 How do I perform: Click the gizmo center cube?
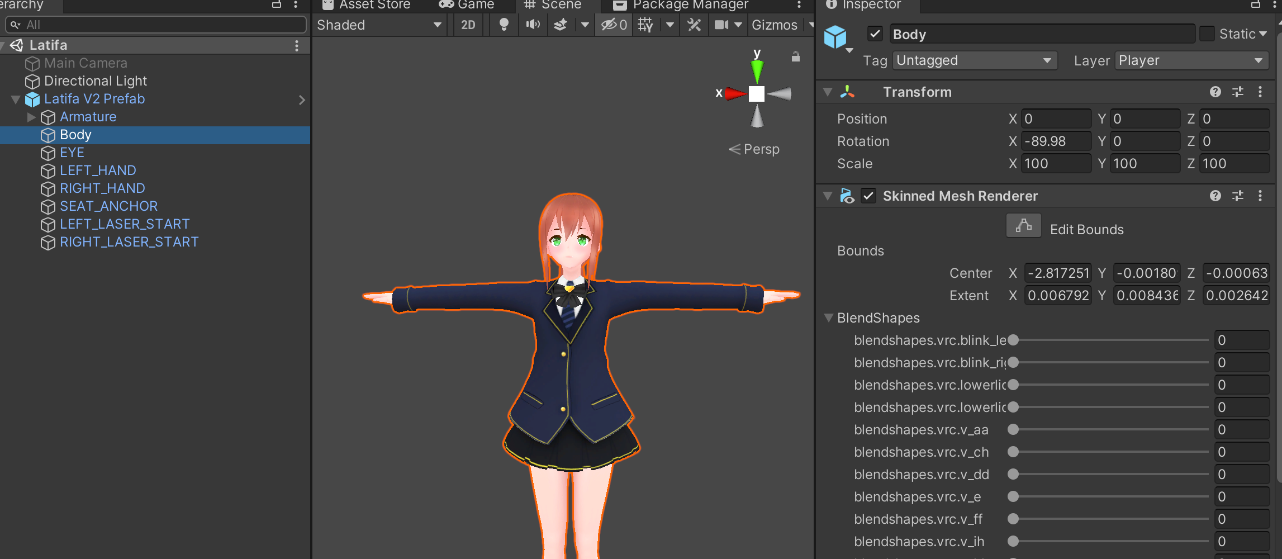(757, 93)
